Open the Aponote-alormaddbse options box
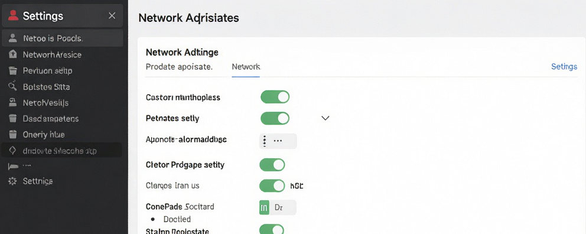 click(x=278, y=141)
